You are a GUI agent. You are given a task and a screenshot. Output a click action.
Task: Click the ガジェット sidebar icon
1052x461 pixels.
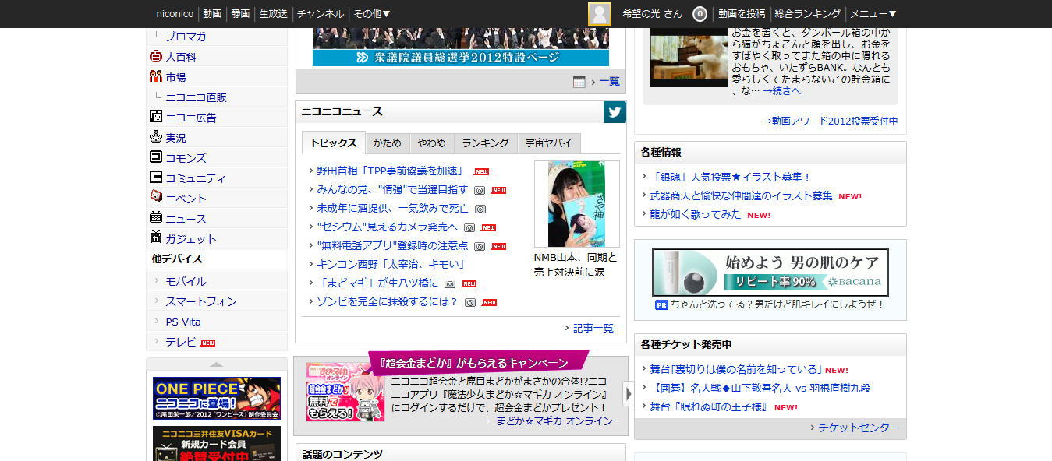pyautogui.click(x=155, y=238)
